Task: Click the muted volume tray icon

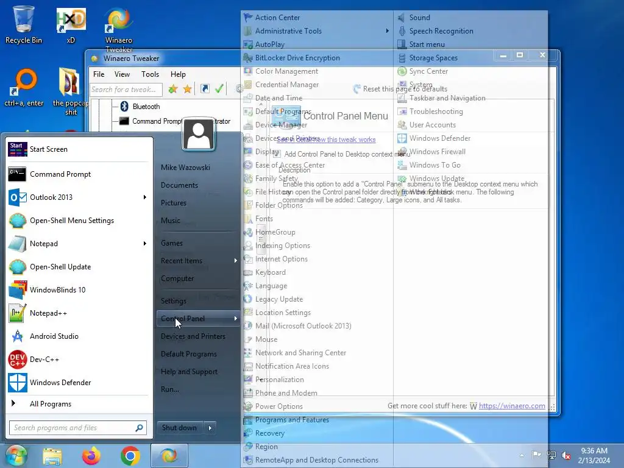Action: [565, 455]
